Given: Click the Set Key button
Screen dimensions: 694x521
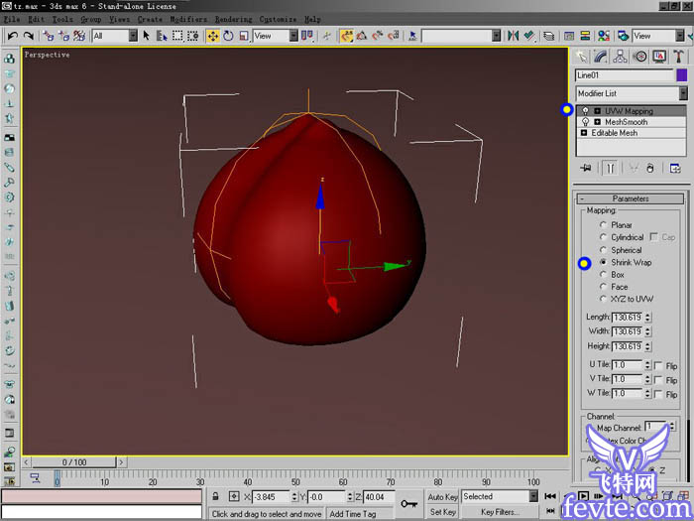Looking at the screenshot, I should (x=442, y=512).
